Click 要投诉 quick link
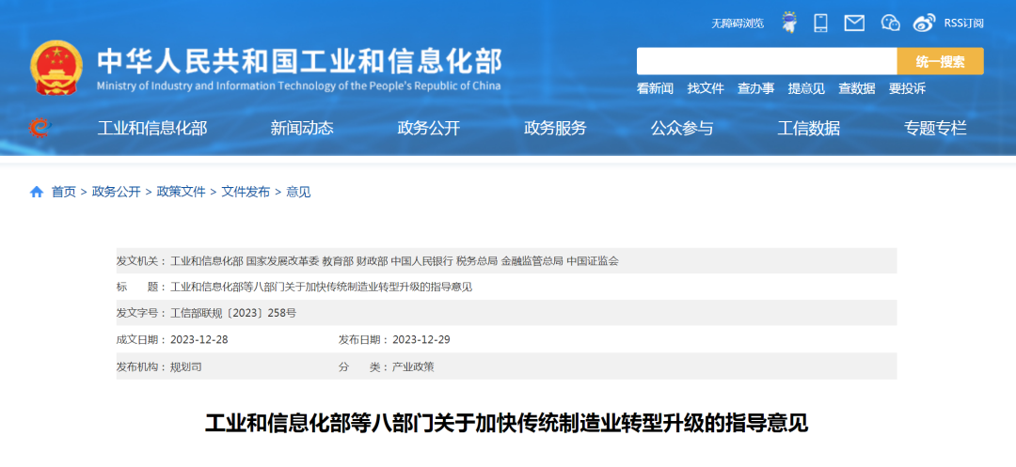Screen dimensions: 1016x467 907,88
